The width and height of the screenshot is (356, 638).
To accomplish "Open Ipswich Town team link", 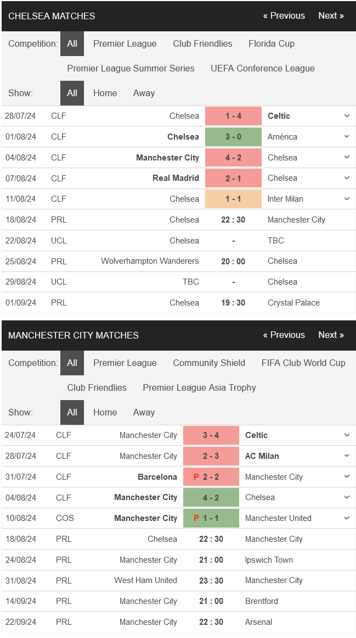I will click(x=269, y=560).
